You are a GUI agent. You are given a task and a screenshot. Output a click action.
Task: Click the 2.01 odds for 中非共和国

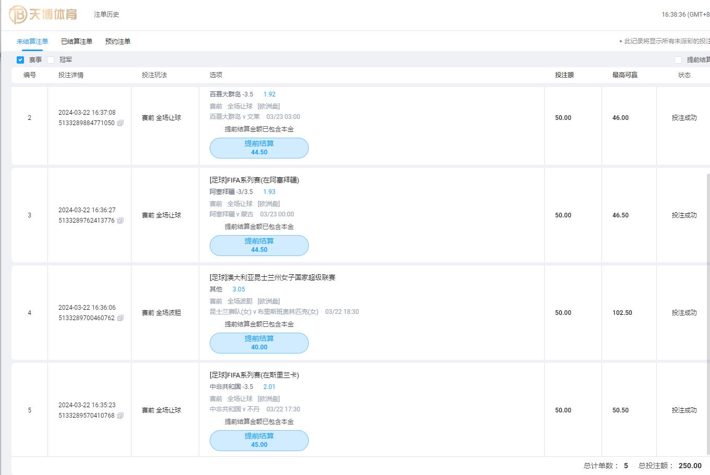tap(269, 387)
